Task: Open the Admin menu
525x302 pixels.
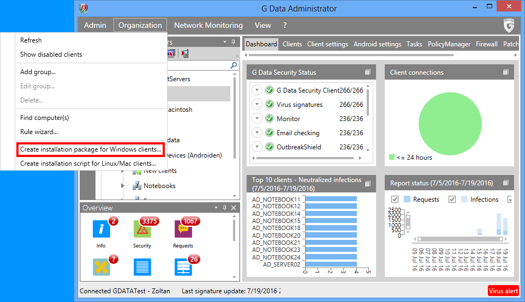Action: (95, 25)
